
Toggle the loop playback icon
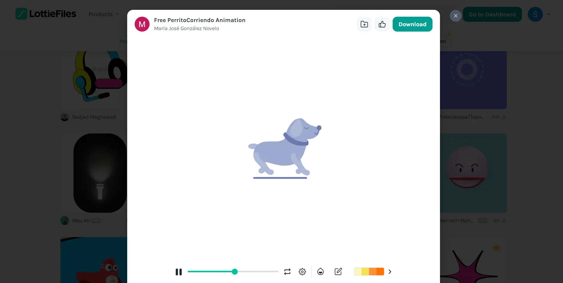(287, 272)
